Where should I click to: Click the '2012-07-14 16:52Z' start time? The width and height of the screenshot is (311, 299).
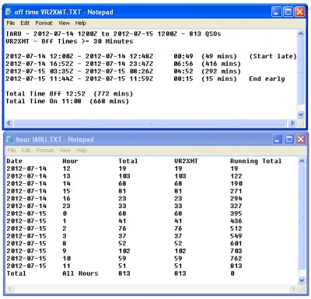coord(40,64)
